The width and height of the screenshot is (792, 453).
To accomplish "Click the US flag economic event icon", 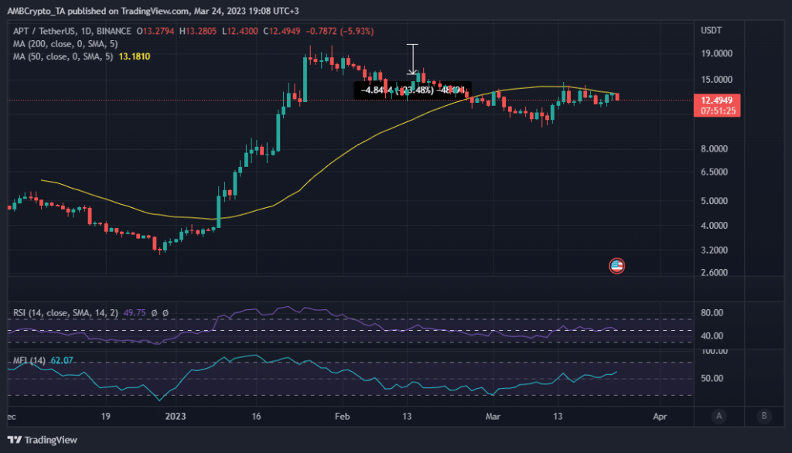I will point(616,266).
